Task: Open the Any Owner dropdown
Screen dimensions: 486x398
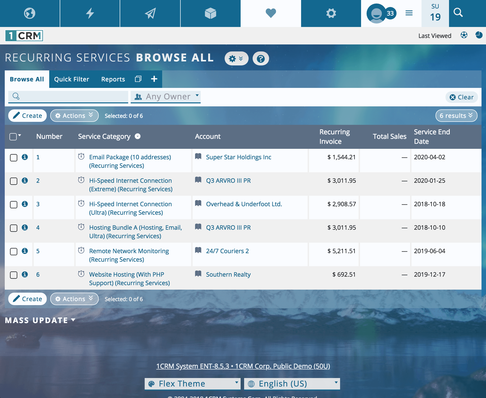Action: pos(166,97)
